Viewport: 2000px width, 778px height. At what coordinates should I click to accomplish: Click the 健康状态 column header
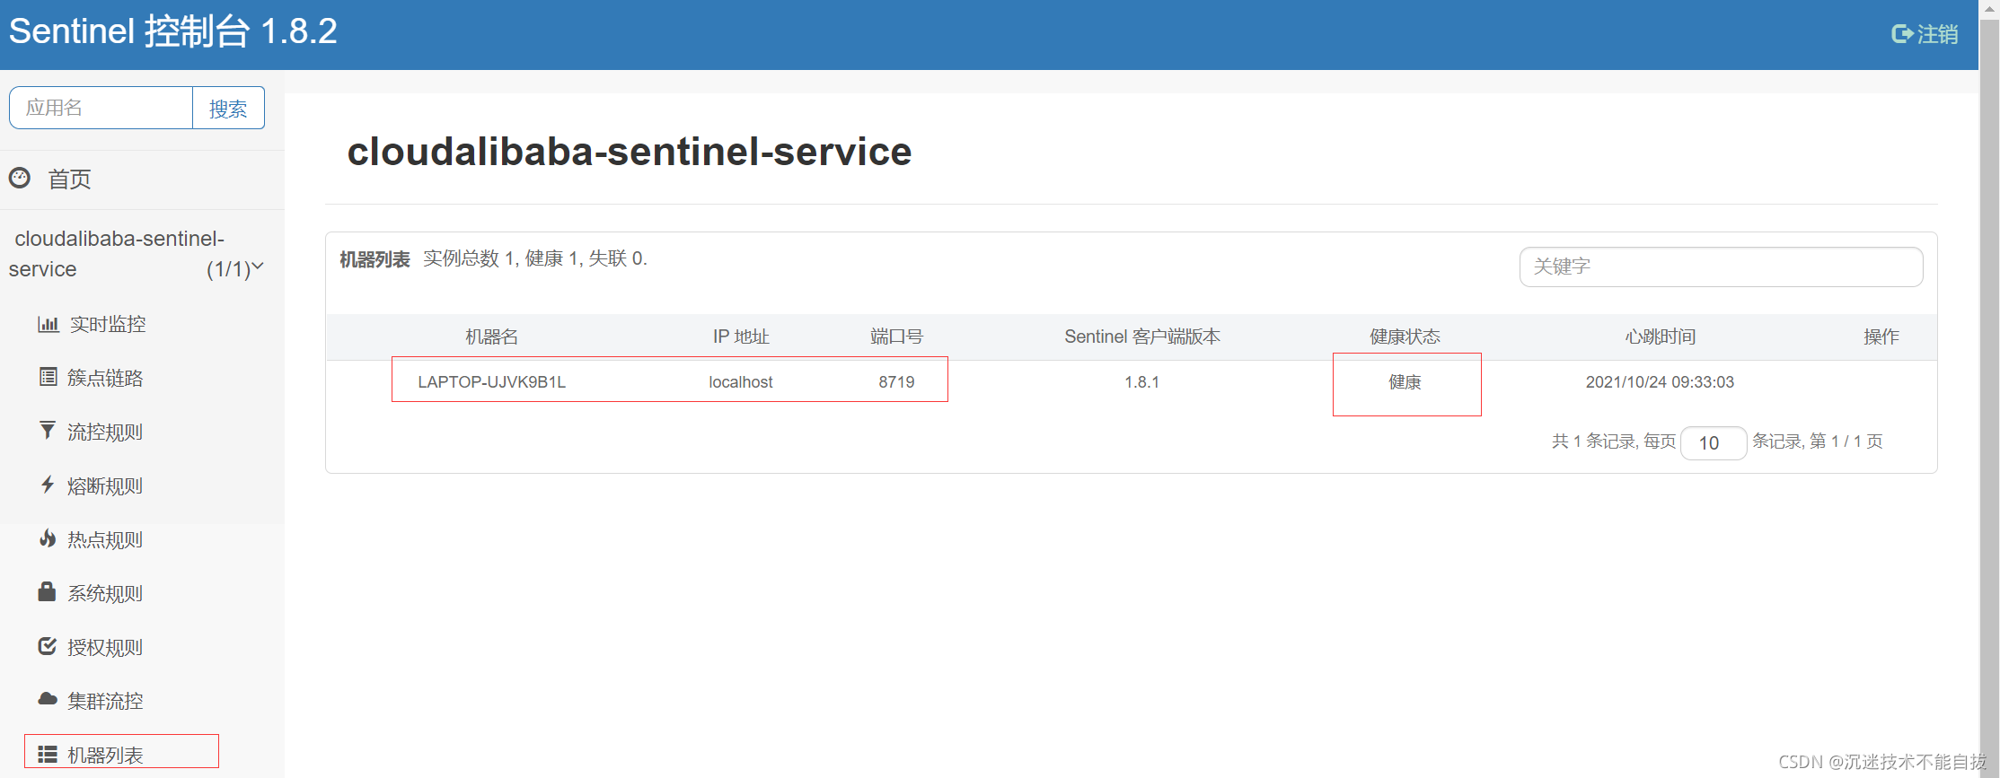tap(1405, 337)
